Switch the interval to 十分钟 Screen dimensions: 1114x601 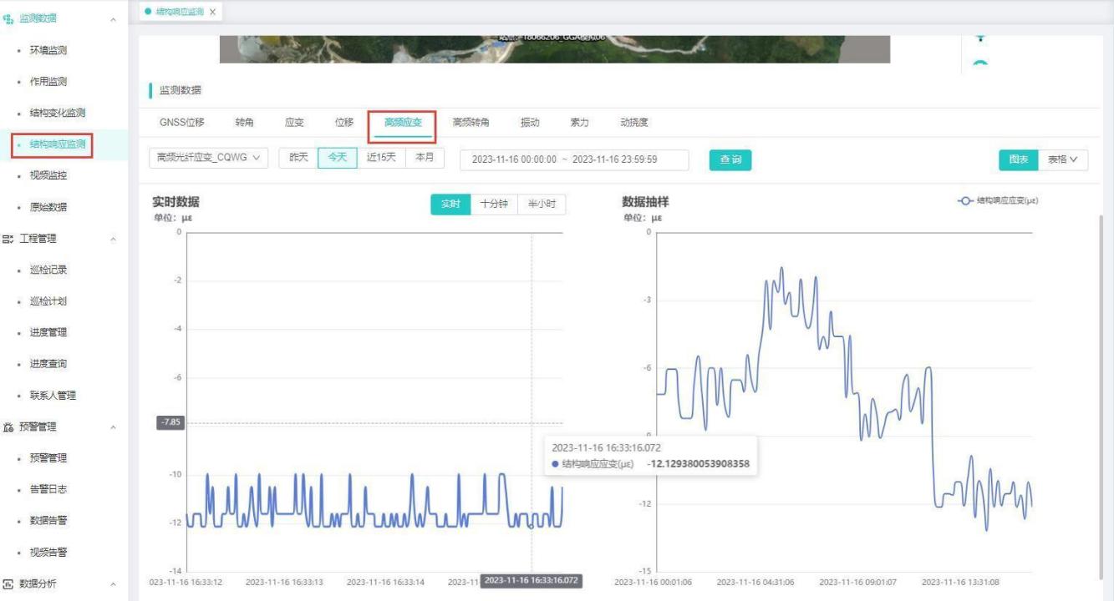click(x=494, y=205)
